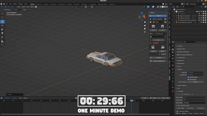Activate the Transform tool
This screenshot has height=116, width=207.
click(2, 33)
